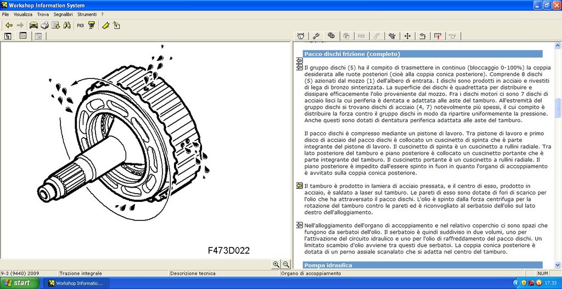Open the four-way arrows tab

pyautogui.click(x=407, y=36)
